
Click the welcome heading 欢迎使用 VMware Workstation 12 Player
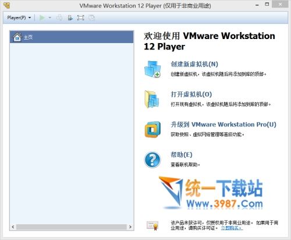click(210, 41)
